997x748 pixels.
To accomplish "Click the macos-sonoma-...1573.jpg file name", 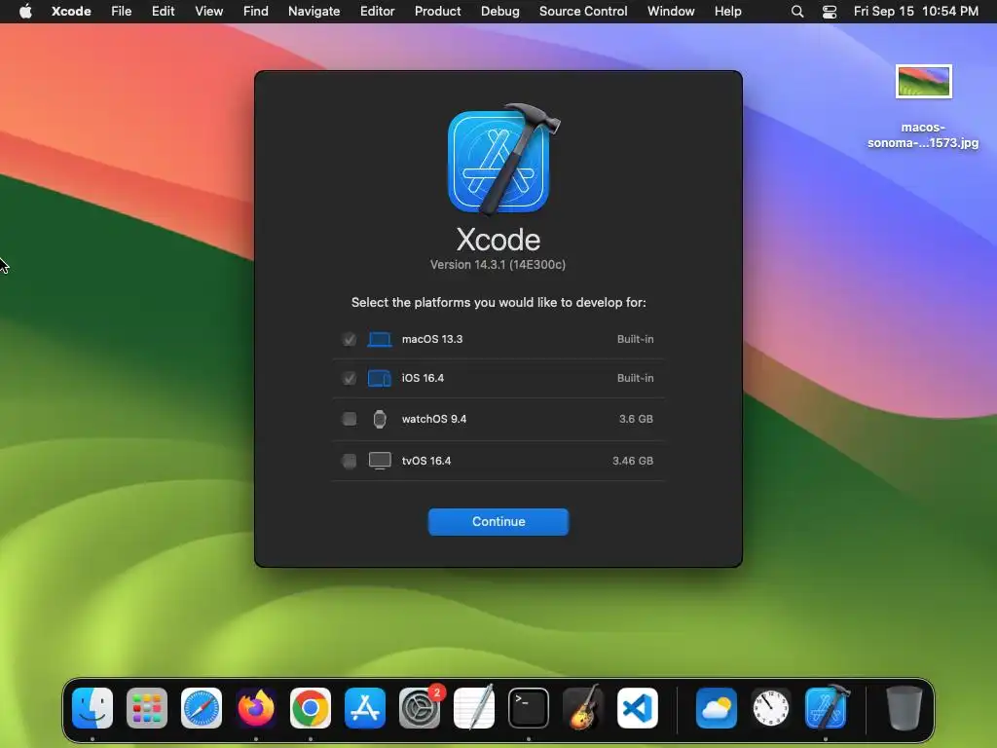I will 923,135.
